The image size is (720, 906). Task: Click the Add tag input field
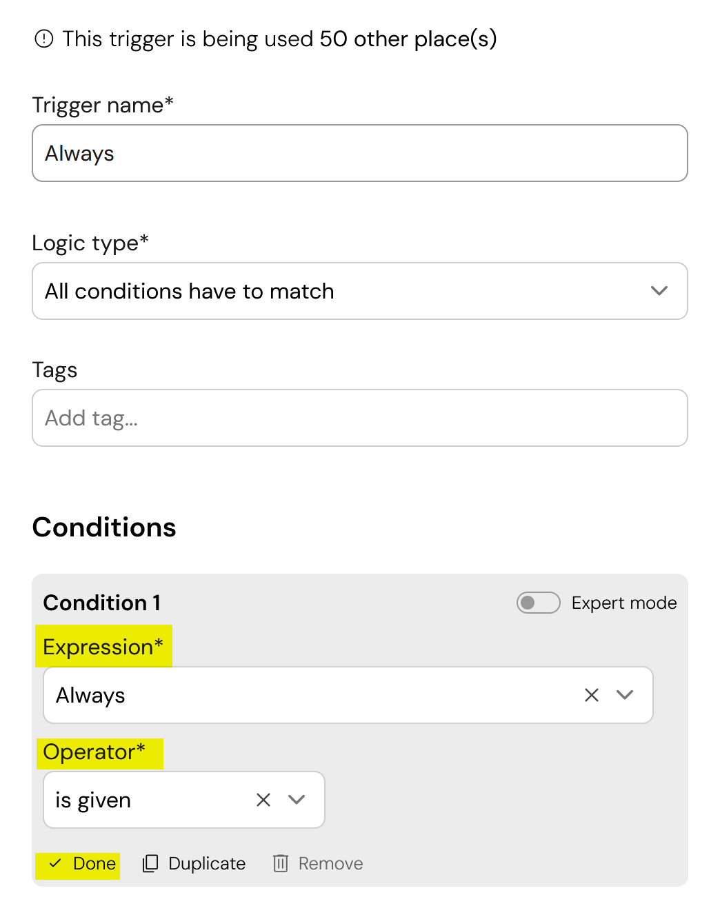coord(360,418)
